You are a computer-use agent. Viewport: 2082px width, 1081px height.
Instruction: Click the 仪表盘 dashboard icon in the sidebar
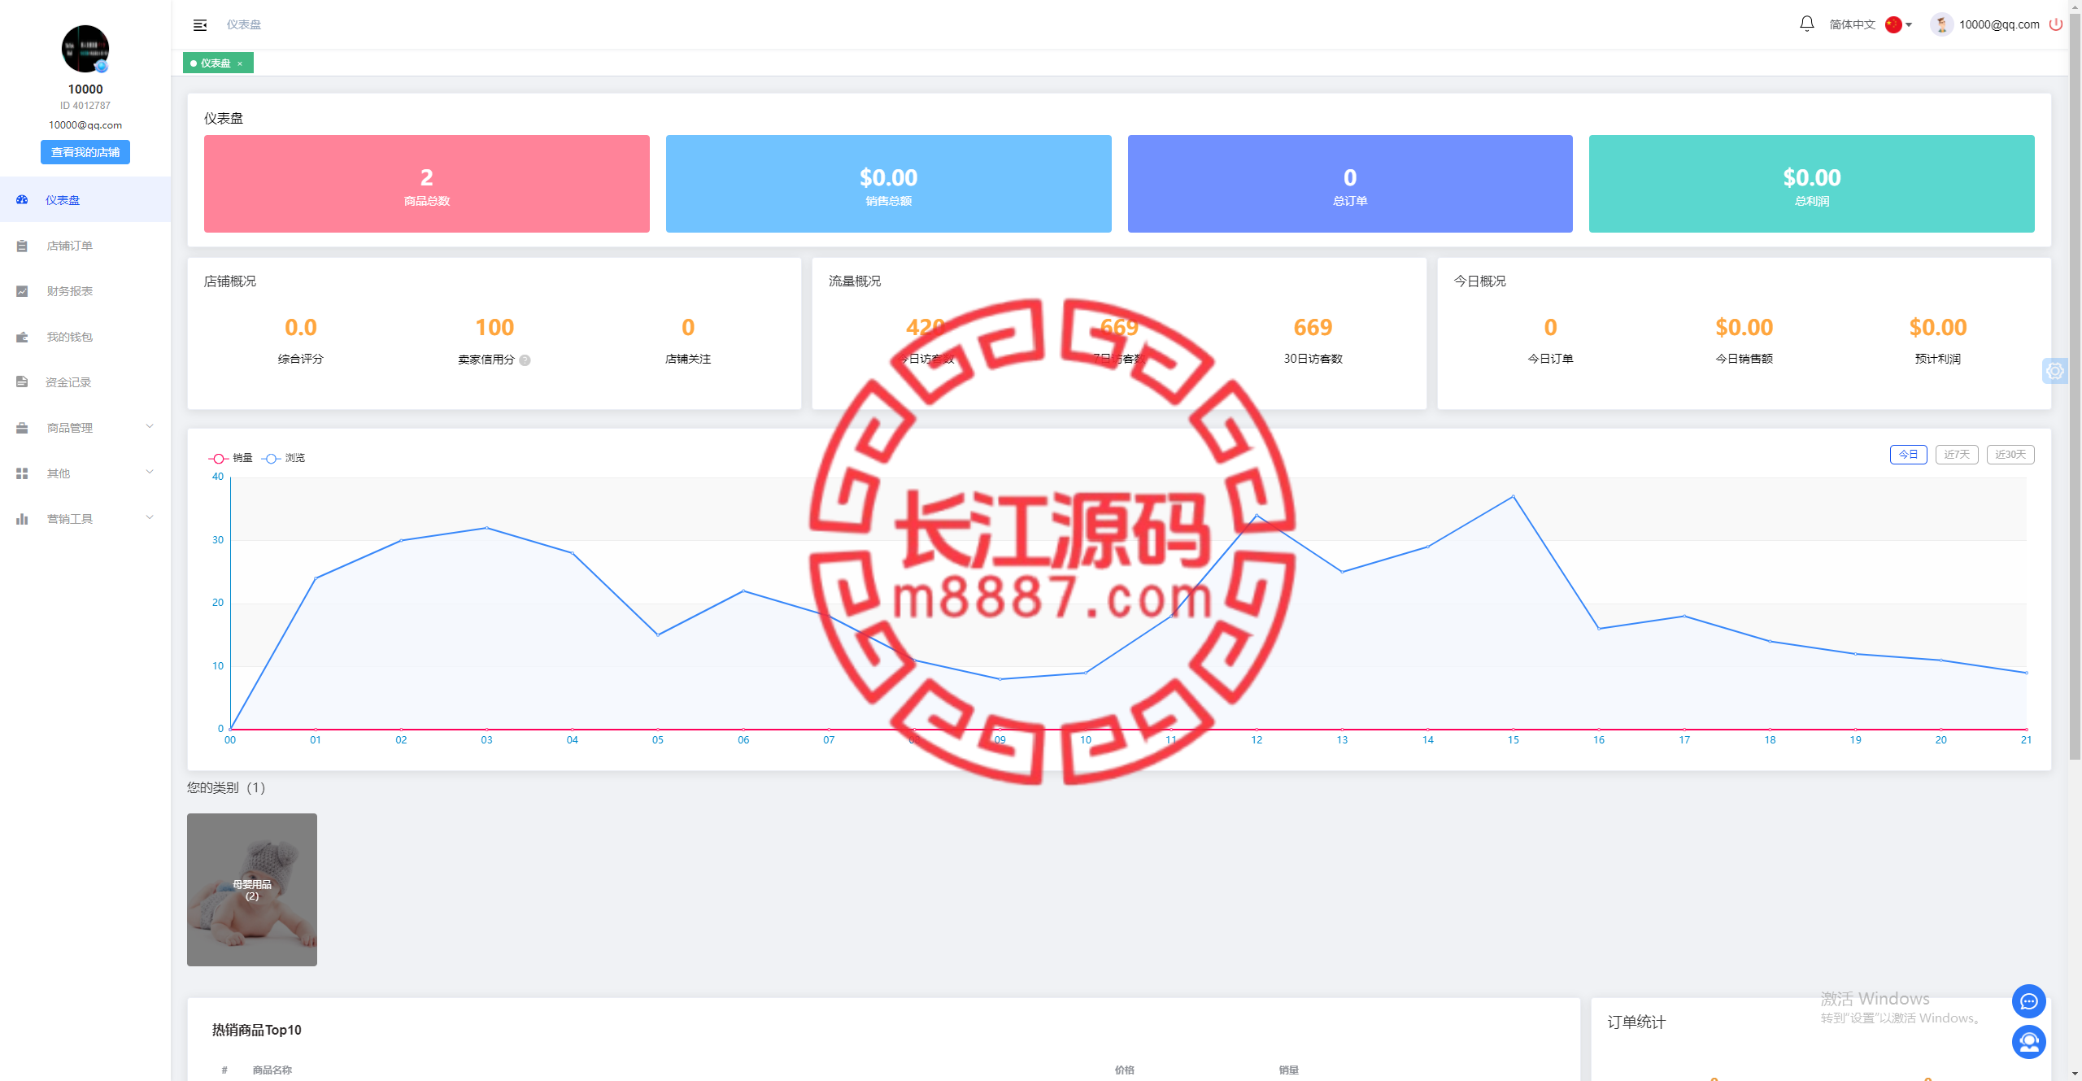click(22, 200)
